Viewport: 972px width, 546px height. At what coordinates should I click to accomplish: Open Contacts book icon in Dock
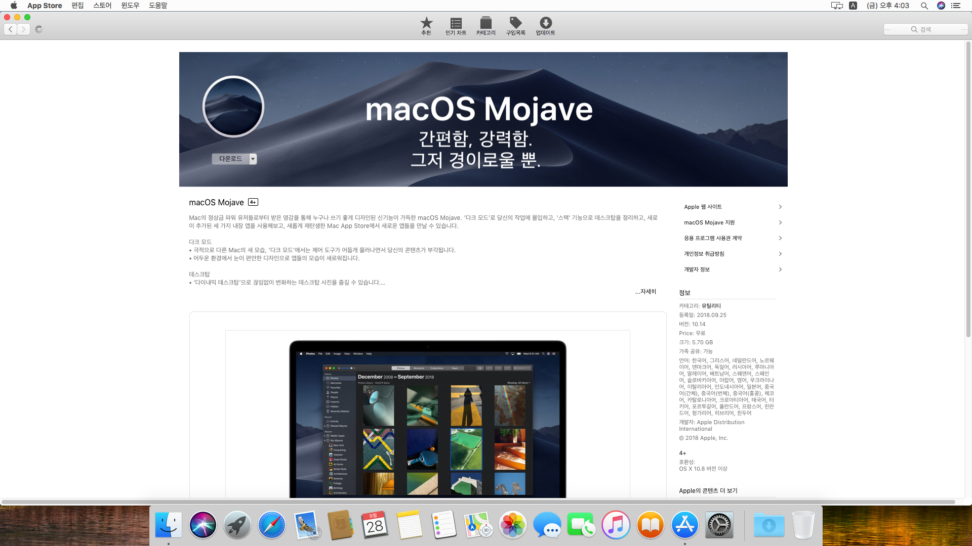click(340, 525)
